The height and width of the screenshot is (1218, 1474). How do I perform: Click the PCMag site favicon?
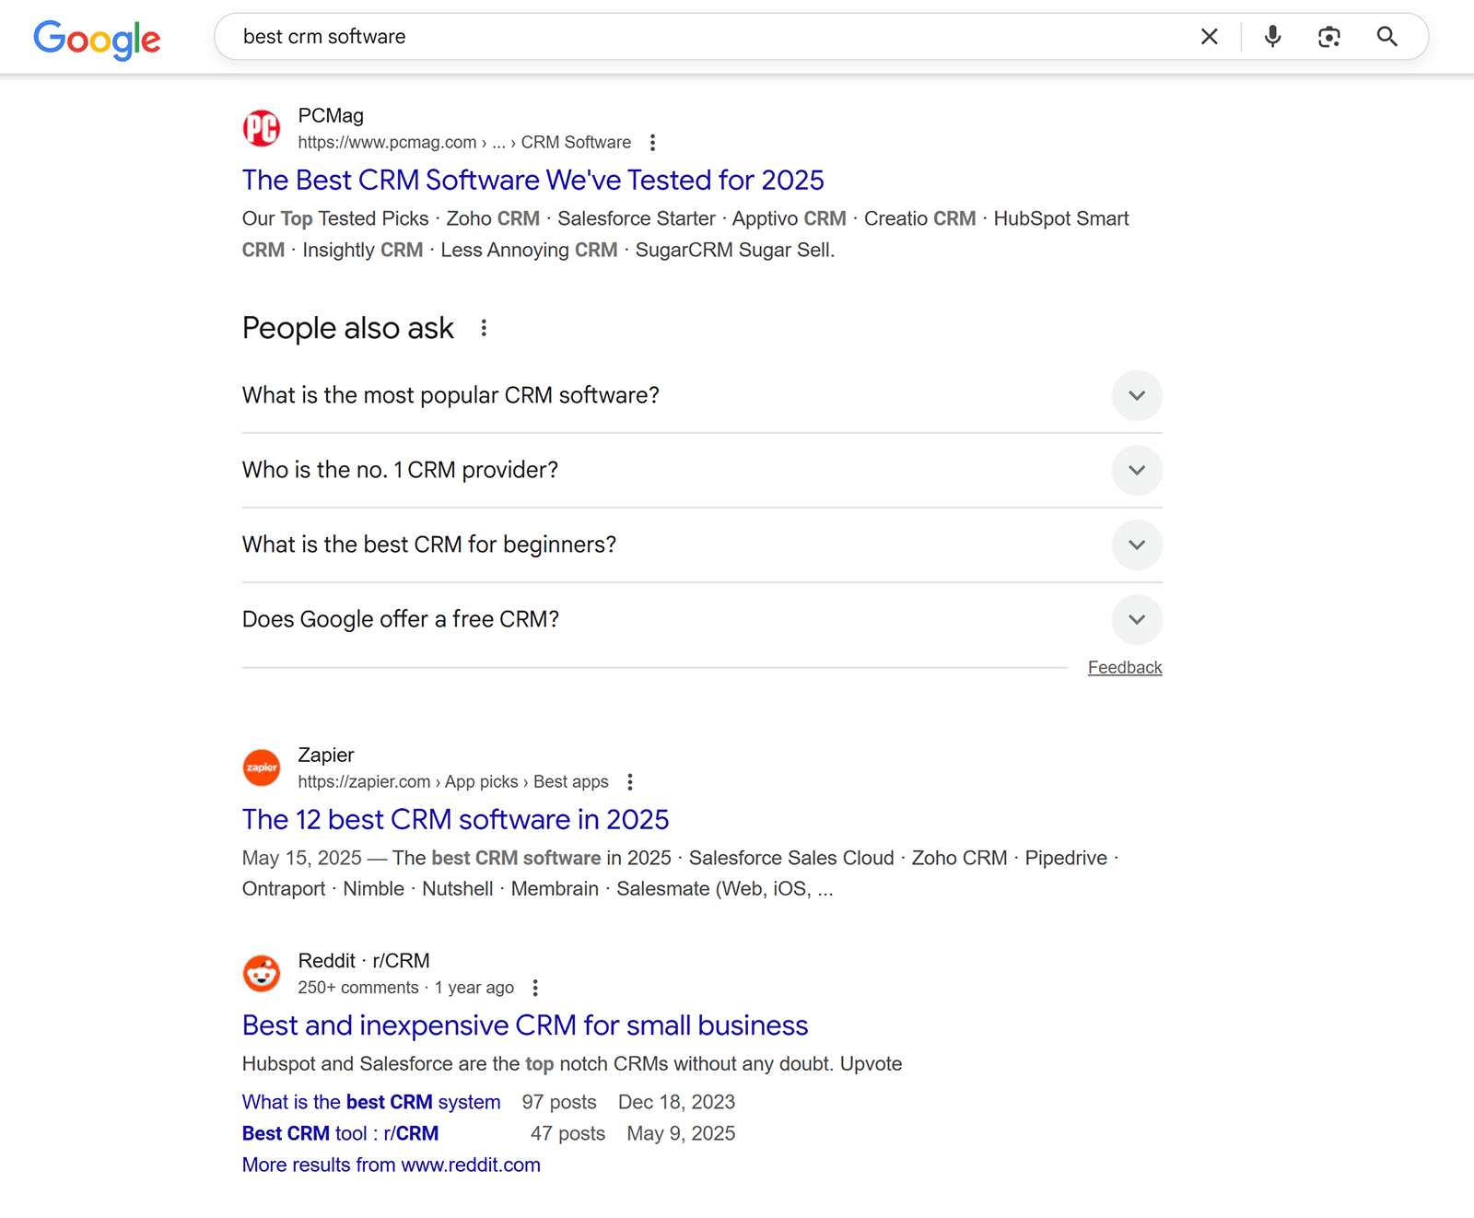[x=261, y=128]
